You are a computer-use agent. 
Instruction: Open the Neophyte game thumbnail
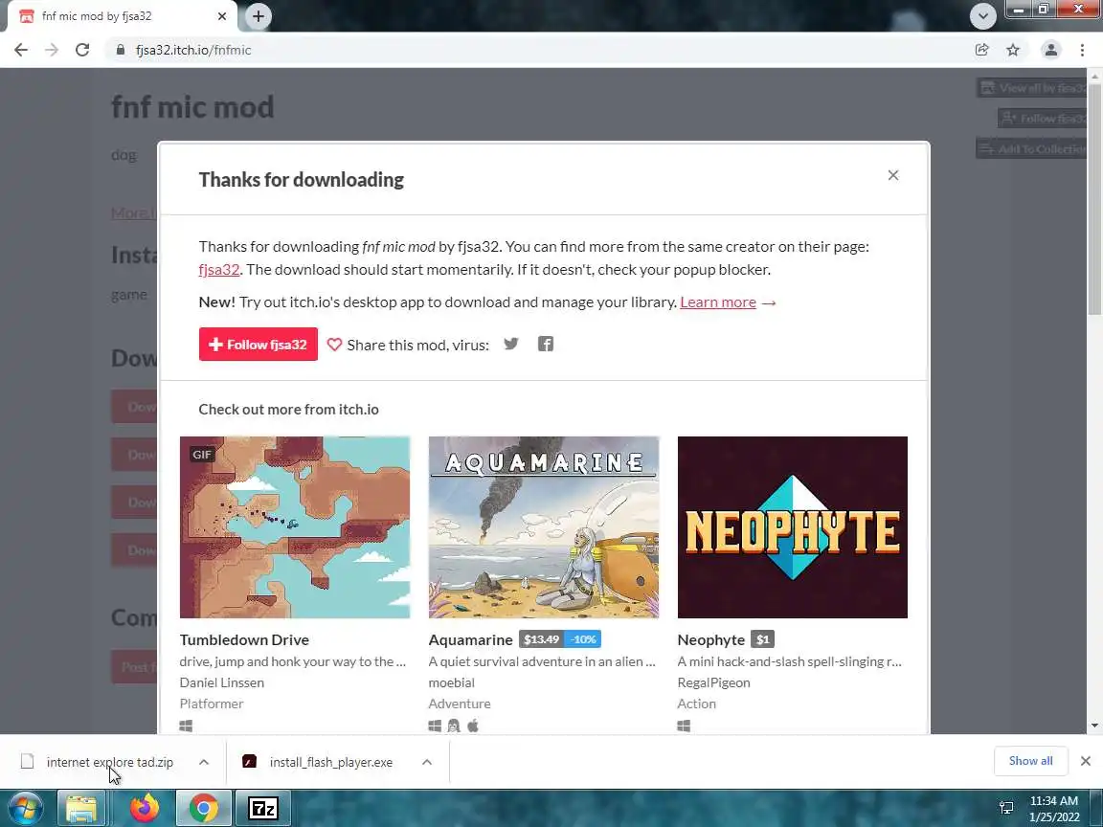pos(792,527)
